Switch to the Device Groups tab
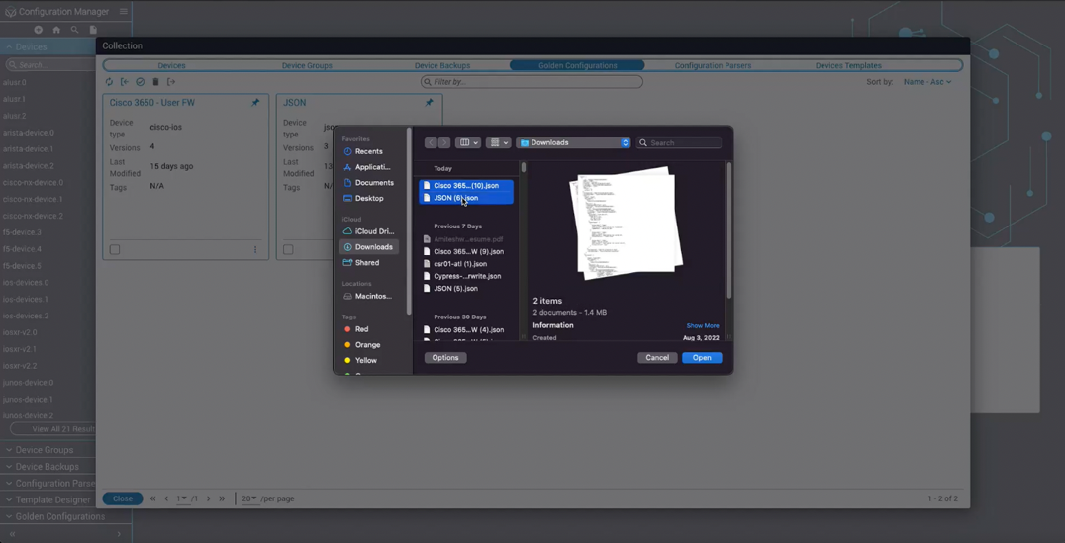 pyautogui.click(x=307, y=66)
